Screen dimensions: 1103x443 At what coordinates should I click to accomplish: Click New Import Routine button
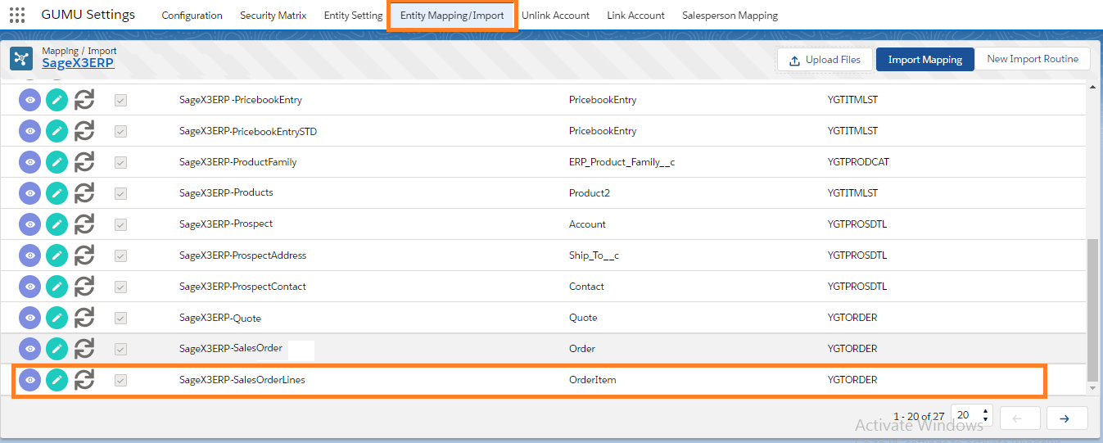(1033, 59)
